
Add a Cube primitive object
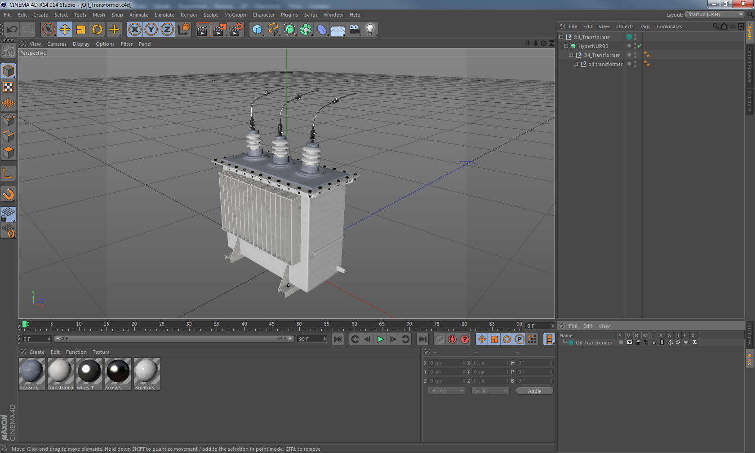257,30
